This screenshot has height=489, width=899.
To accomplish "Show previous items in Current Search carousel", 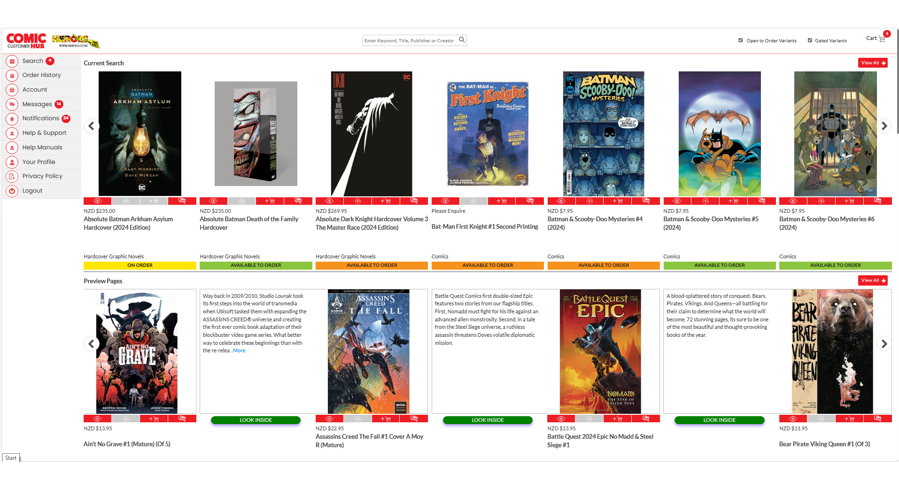I will [91, 126].
